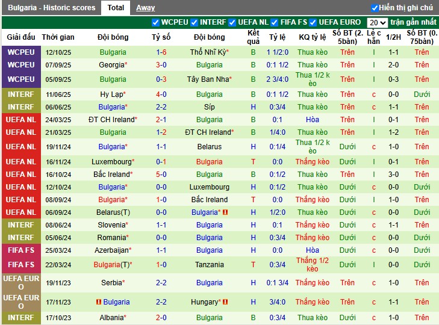The height and width of the screenshot is (325, 439).
Task: Click the Hy Lạp team link
Action: pyautogui.click(x=112, y=94)
